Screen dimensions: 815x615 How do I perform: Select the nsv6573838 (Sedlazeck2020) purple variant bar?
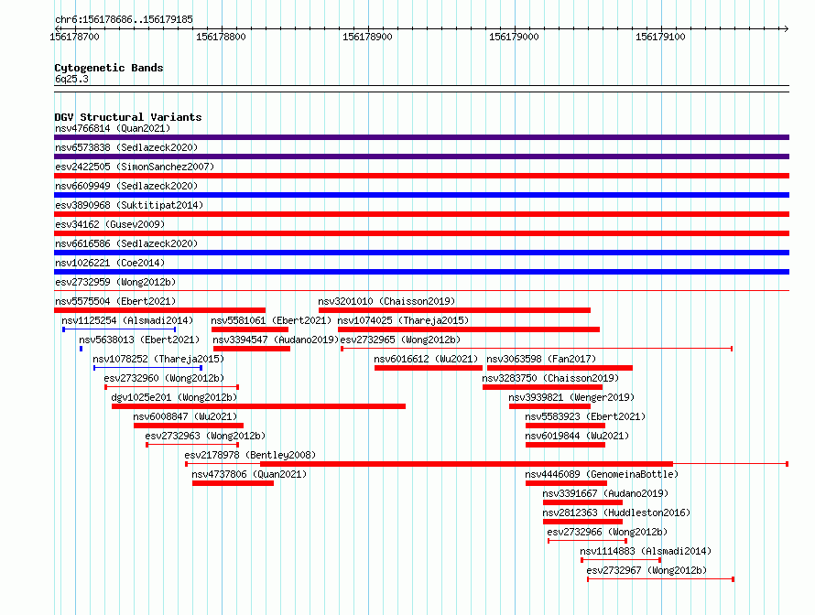(x=421, y=156)
